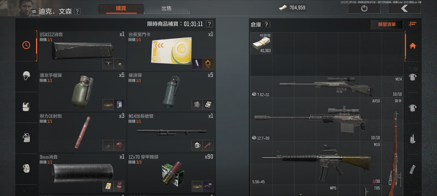Open the helmet category in sidebar

(x=26, y=76)
